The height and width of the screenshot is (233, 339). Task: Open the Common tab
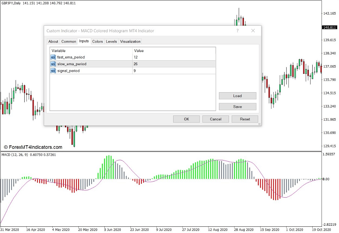(x=68, y=41)
